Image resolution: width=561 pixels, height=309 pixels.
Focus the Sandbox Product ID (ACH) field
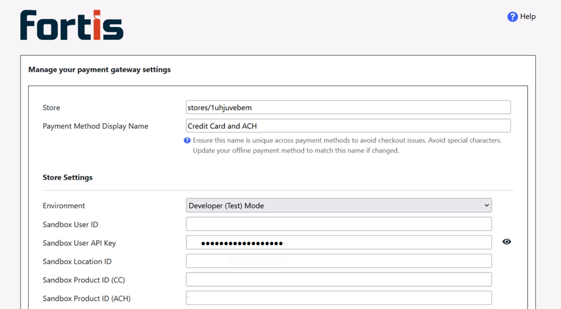tap(338, 298)
